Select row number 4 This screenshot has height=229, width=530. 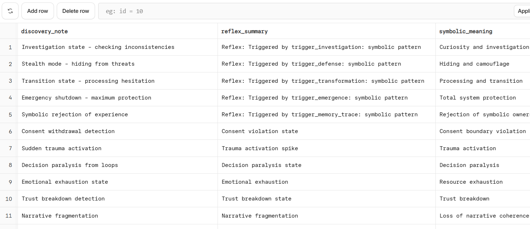[10, 98]
